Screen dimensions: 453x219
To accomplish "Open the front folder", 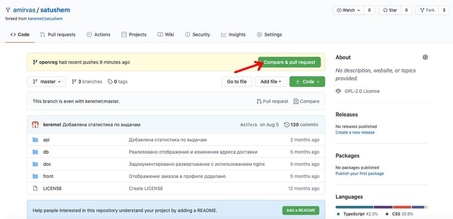I will [x=48, y=176].
